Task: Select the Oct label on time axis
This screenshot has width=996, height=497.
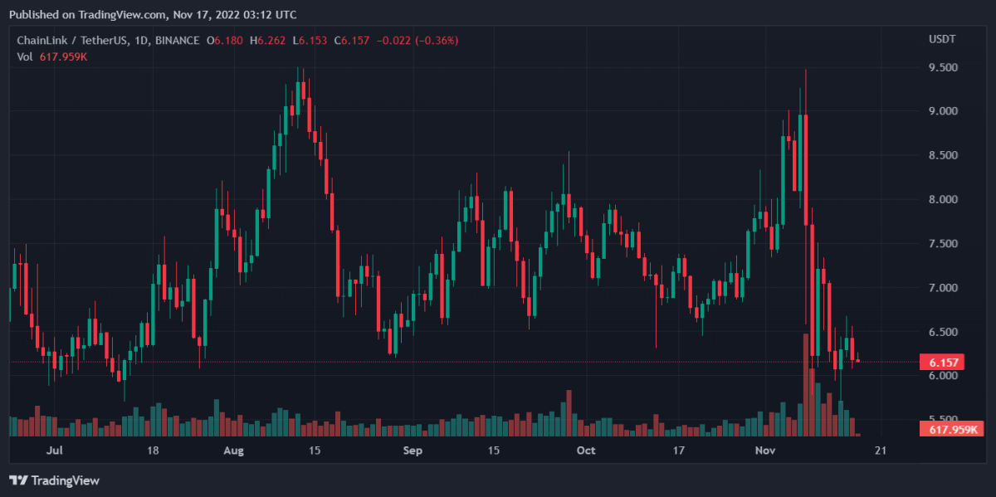Action: 586,451
